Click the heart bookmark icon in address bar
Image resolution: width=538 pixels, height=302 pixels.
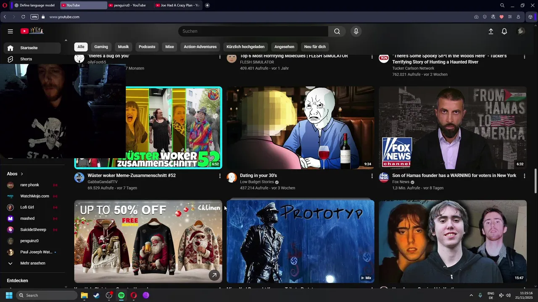pos(501,17)
